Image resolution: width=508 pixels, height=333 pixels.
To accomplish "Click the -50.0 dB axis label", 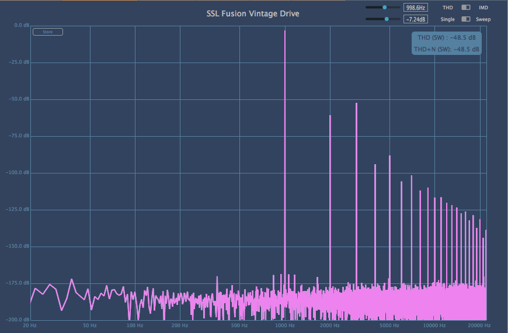I will tap(19, 99).
